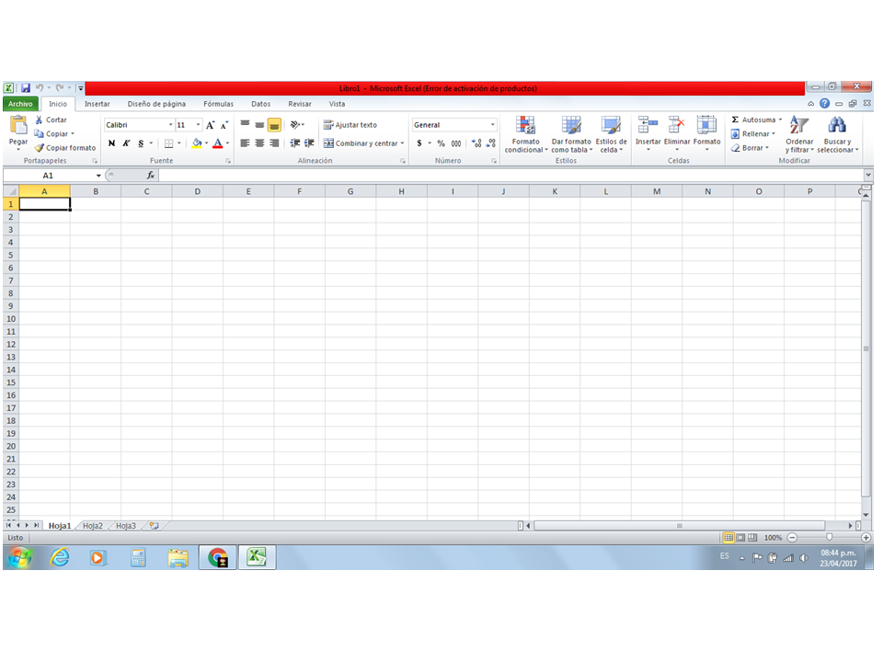
Task: Expand Combinar y centrar options
Action: pyautogui.click(x=402, y=143)
